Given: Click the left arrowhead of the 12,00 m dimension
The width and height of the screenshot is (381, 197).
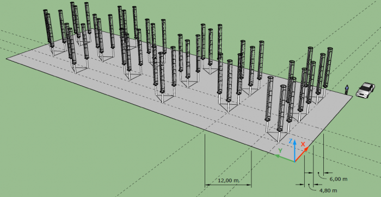Looking at the screenshot, I should pyautogui.click(x=207, y=185).
